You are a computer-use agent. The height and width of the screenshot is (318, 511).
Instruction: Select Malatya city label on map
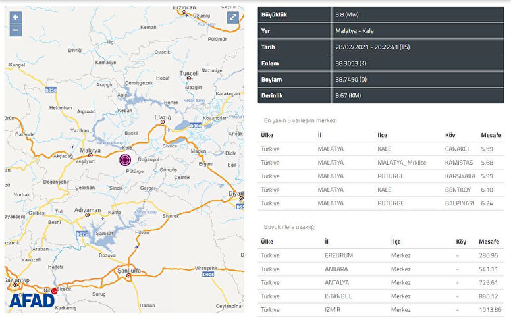coord(90,151)
